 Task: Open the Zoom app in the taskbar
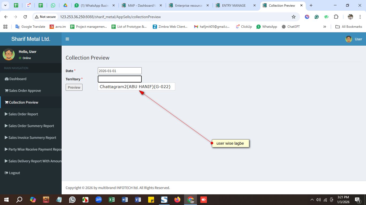[x=99, y=200]
